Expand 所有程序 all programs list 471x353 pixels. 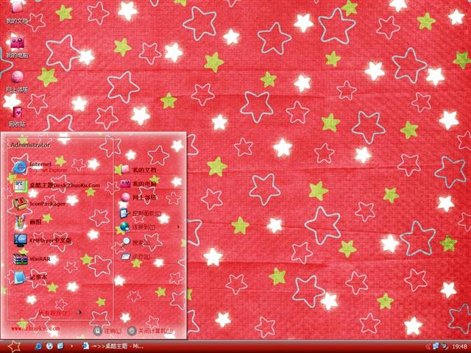pyautogui.click(x=59, y=313)
